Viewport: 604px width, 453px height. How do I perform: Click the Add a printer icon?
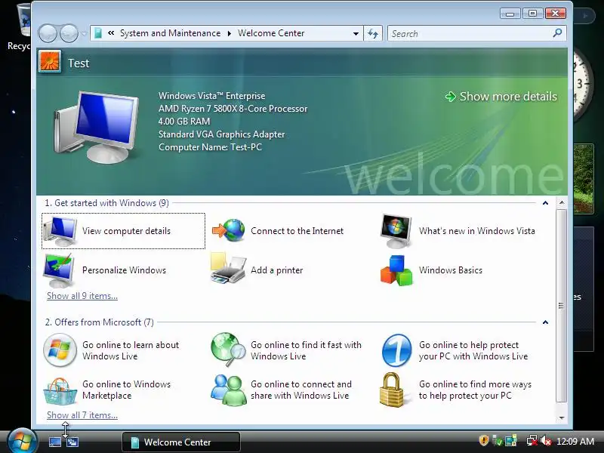pyautogui.click(x=228, y=269)
